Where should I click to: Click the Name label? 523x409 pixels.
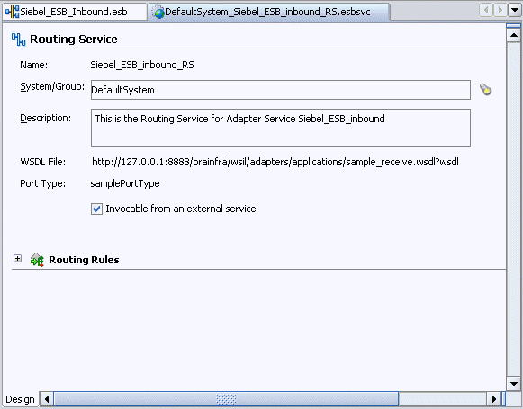tap(33, 65)
